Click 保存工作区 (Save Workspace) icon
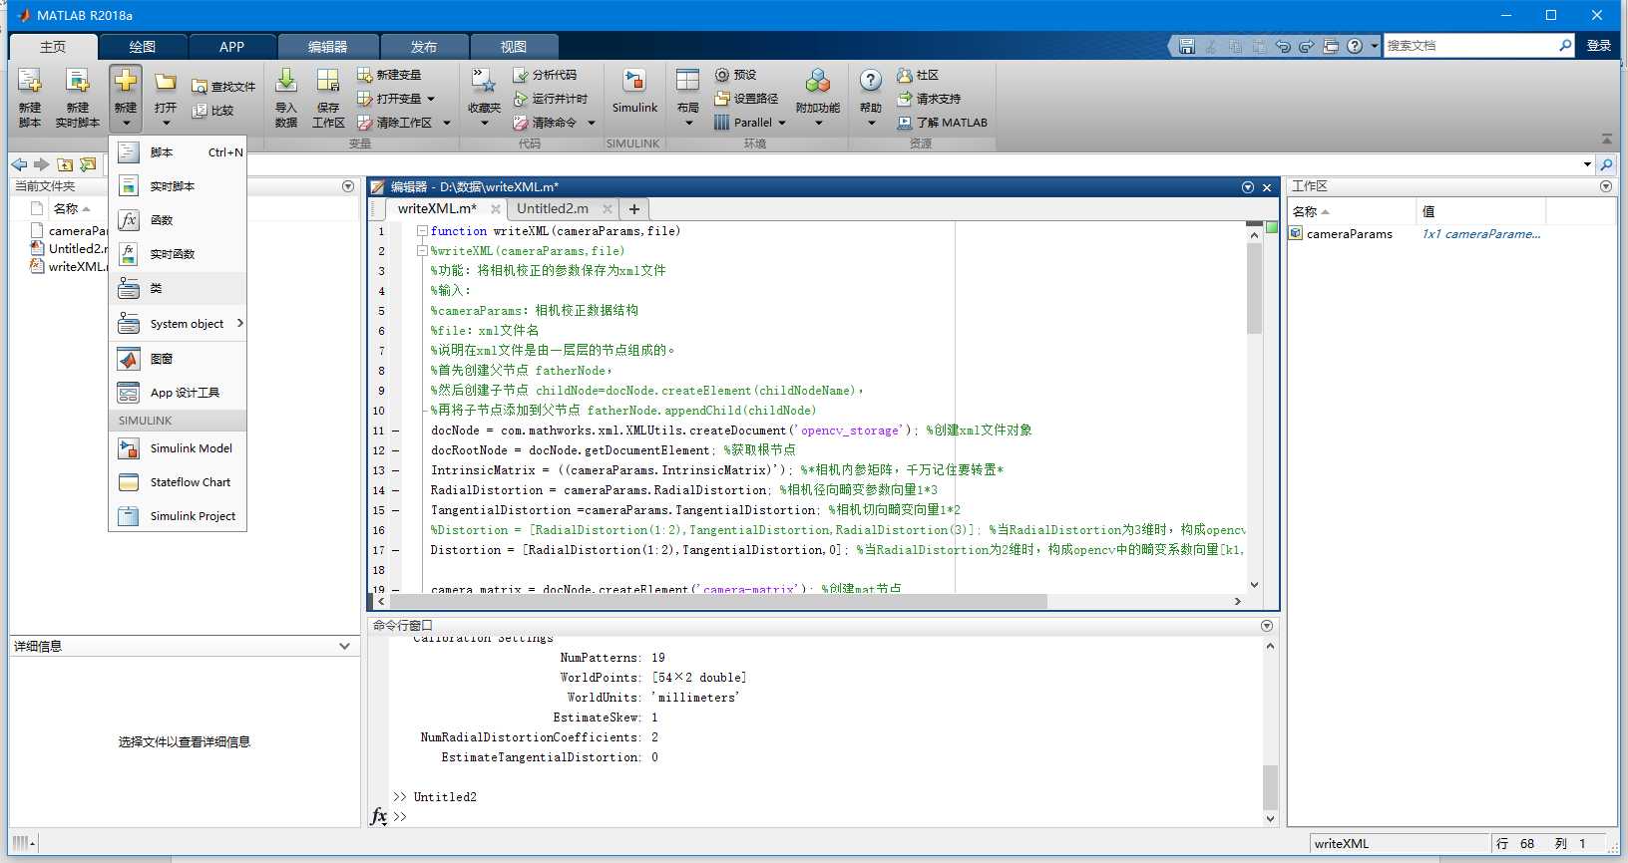 click(x=328, y=82)
